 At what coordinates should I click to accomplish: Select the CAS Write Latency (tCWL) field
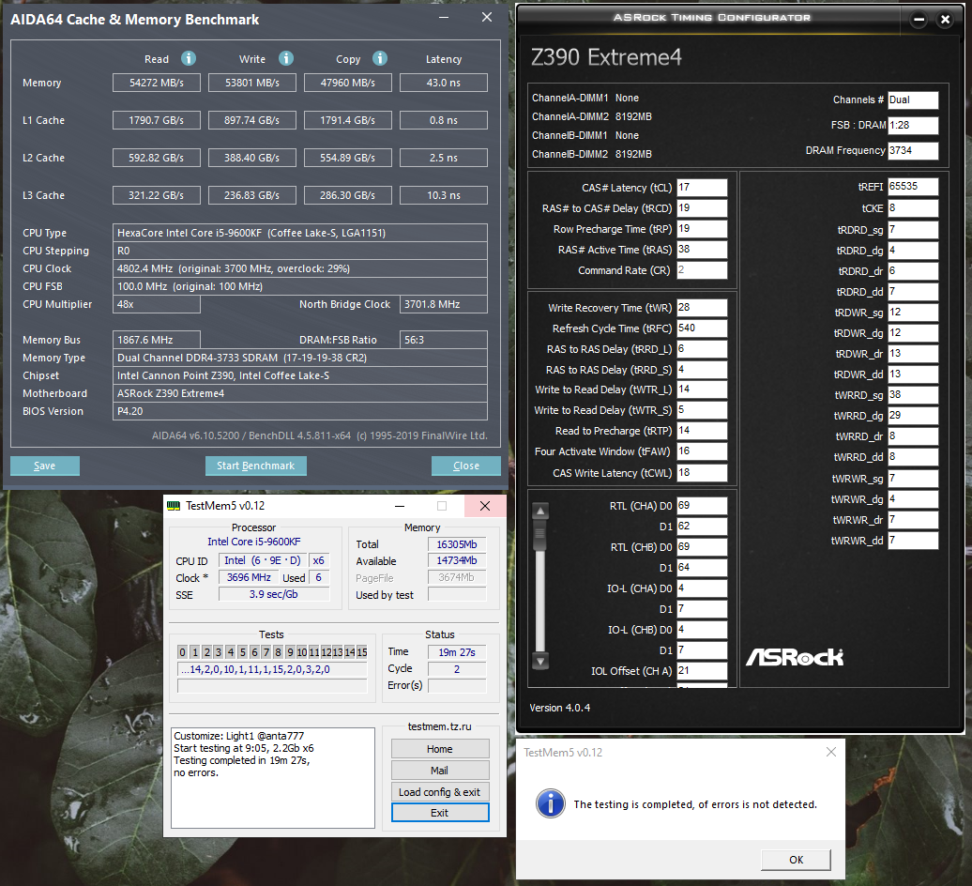point(702,472)
